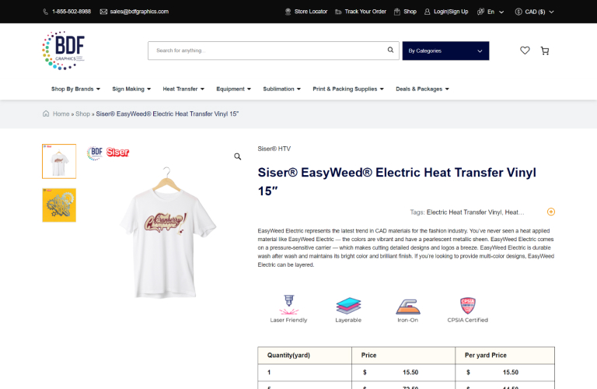Click the home icon in breadcrumb
Screen dimensions: 597x389
[46, 114]
